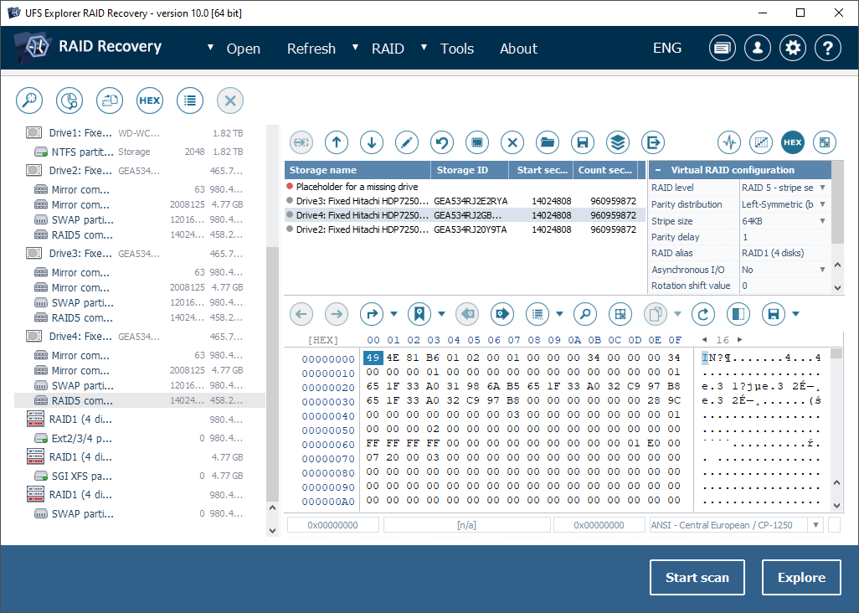Move Drive4 down using the down arrow
This screenshot has height=613, width=859.
pos(371,142)
